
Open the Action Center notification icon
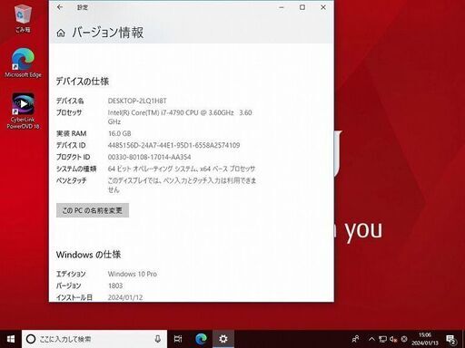pyautogui.click(x=451, y=340)
